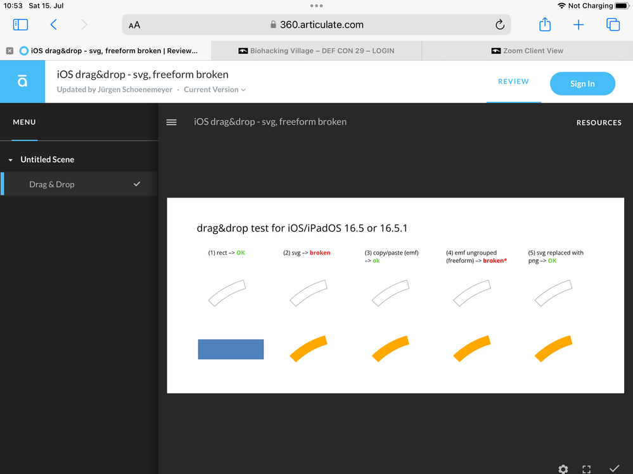Screen dimensions: 633x474
Task: Click the Articulate logo home icon
Action: click(23, 82)
